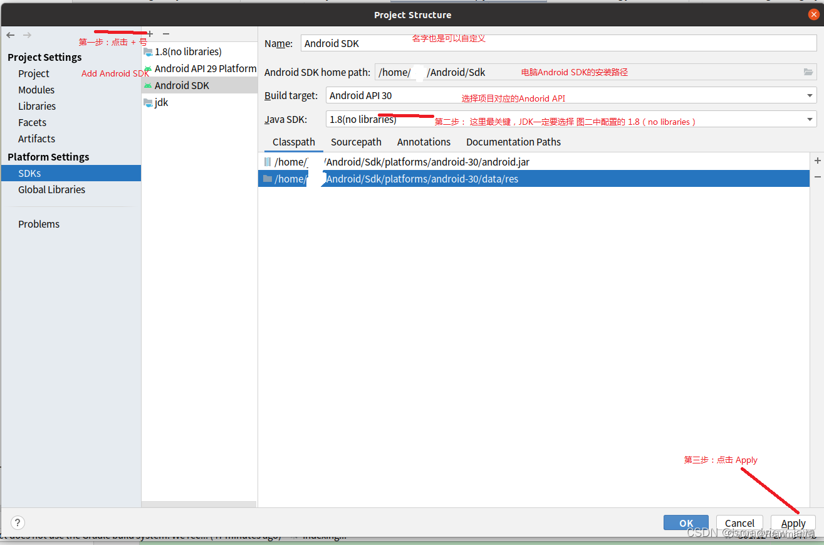
Task: Open Project settings page
Action: tap(34, 73)
